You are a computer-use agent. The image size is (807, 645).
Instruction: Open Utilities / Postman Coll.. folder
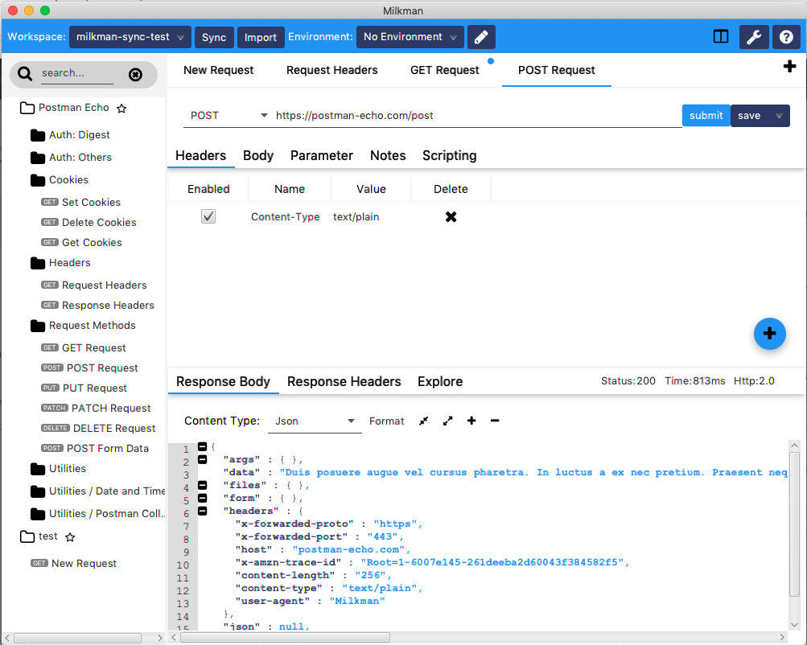coord(97,514)
